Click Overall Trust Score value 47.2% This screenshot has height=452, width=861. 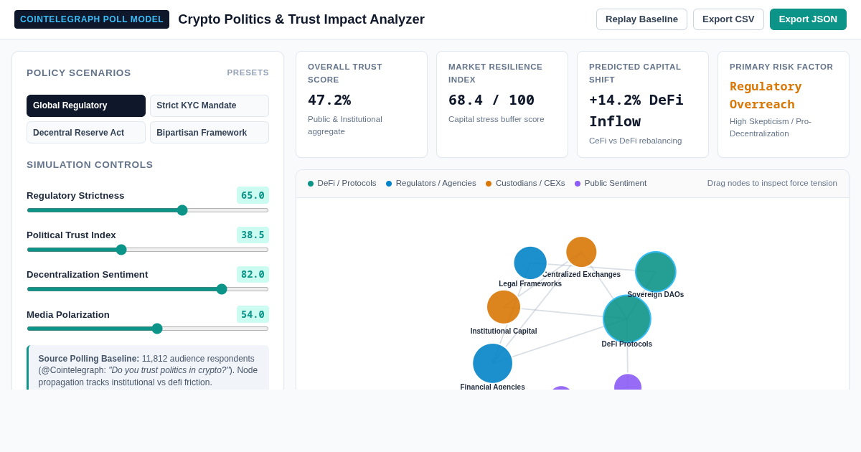coord(329,100)
